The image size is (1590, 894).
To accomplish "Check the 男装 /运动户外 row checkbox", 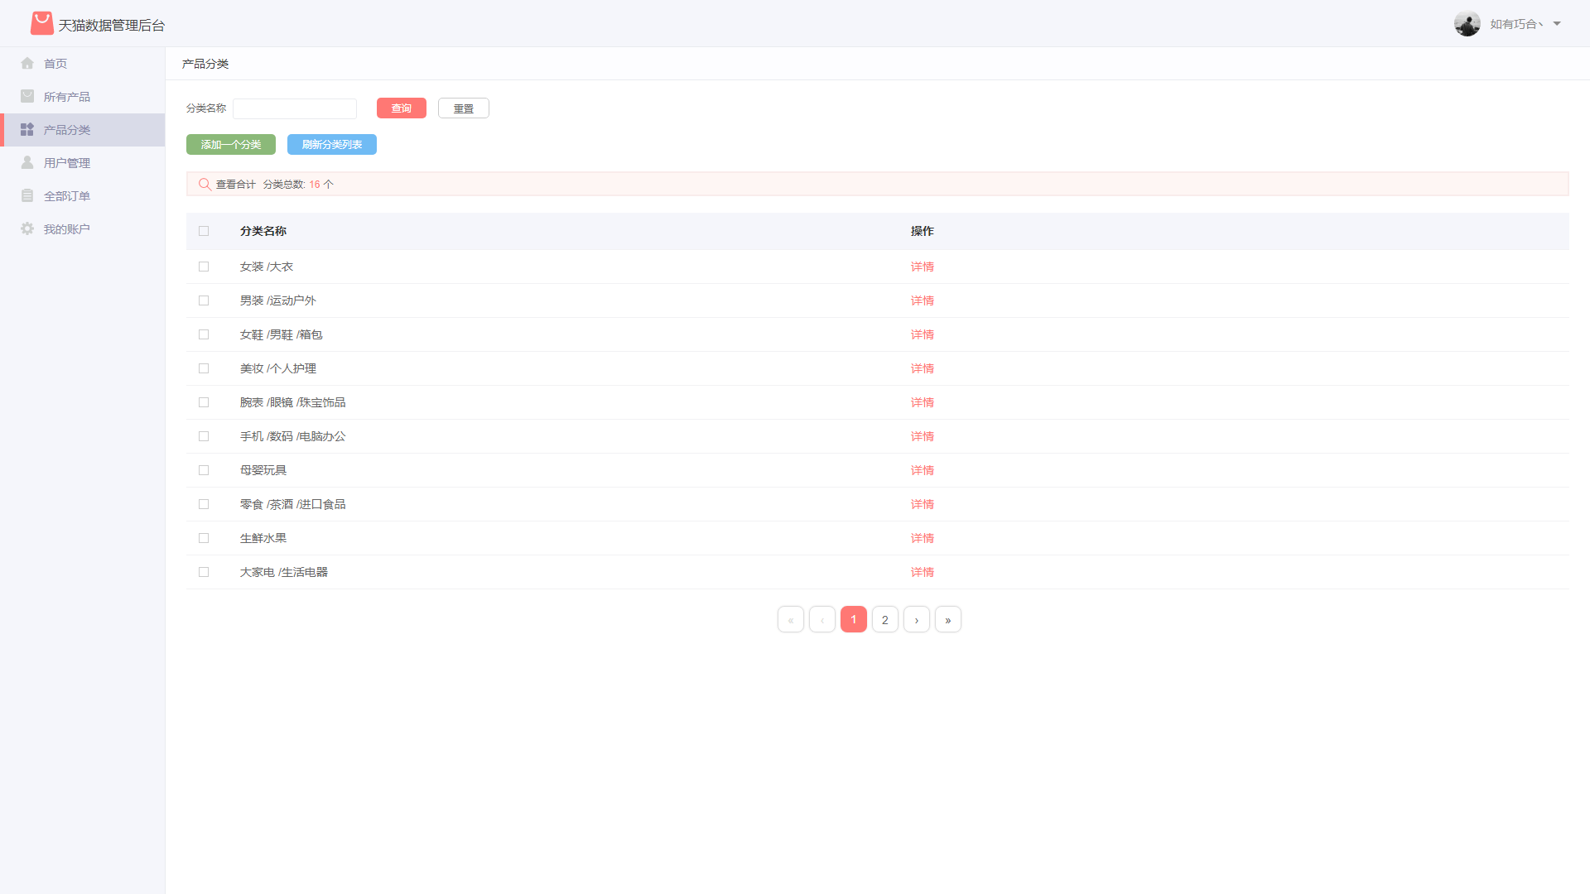I will (x=204, y=300).
